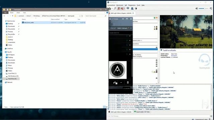Expand the fourth collapsed Options section chevron

[x=130, y=50]
